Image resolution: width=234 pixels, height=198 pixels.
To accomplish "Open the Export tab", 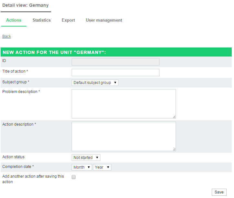I will pos(68,20).
